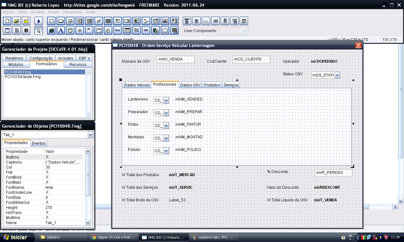Select the CheckBox control tool icon
This screenshot has height=242, width=404.
coord(70,21)
